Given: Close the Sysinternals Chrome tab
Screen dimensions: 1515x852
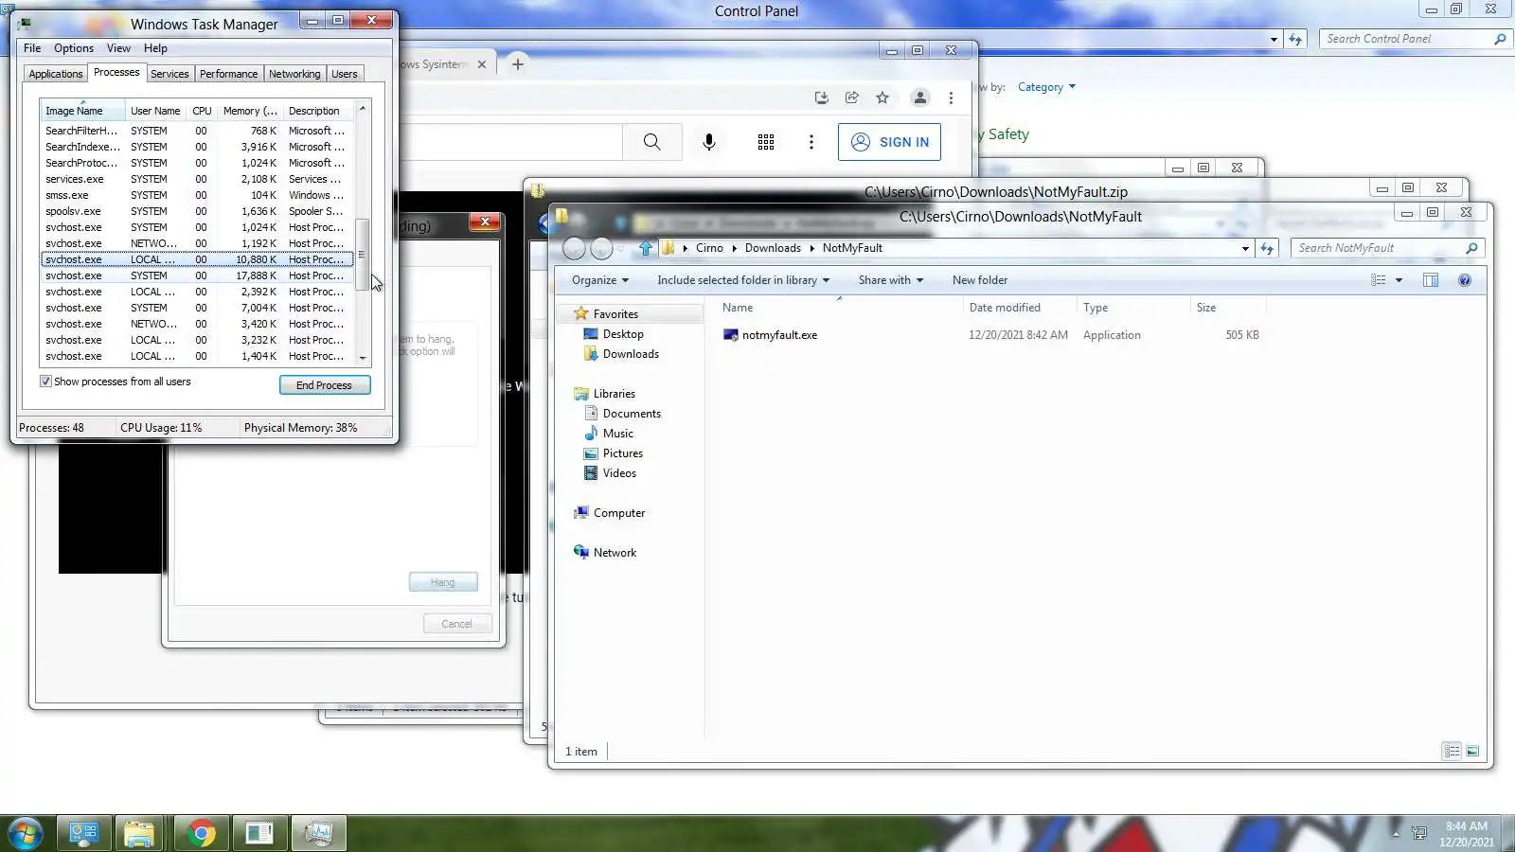Looking at the screenshot, I should [x=482, y=64].
